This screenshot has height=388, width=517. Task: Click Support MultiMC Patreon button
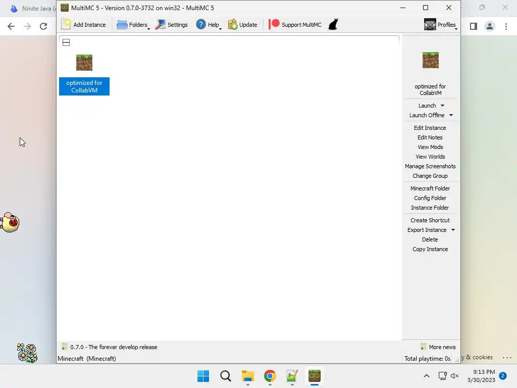click(x=295, y=24)
